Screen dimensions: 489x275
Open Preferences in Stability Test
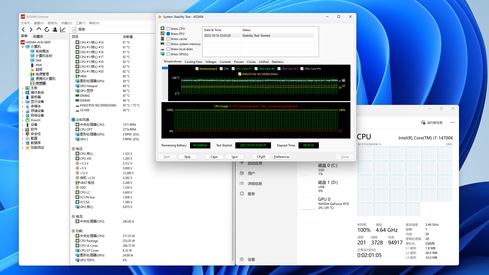[x=282, y=157]
